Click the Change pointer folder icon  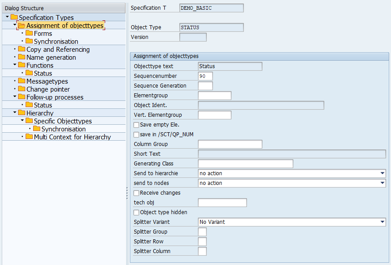22,89
